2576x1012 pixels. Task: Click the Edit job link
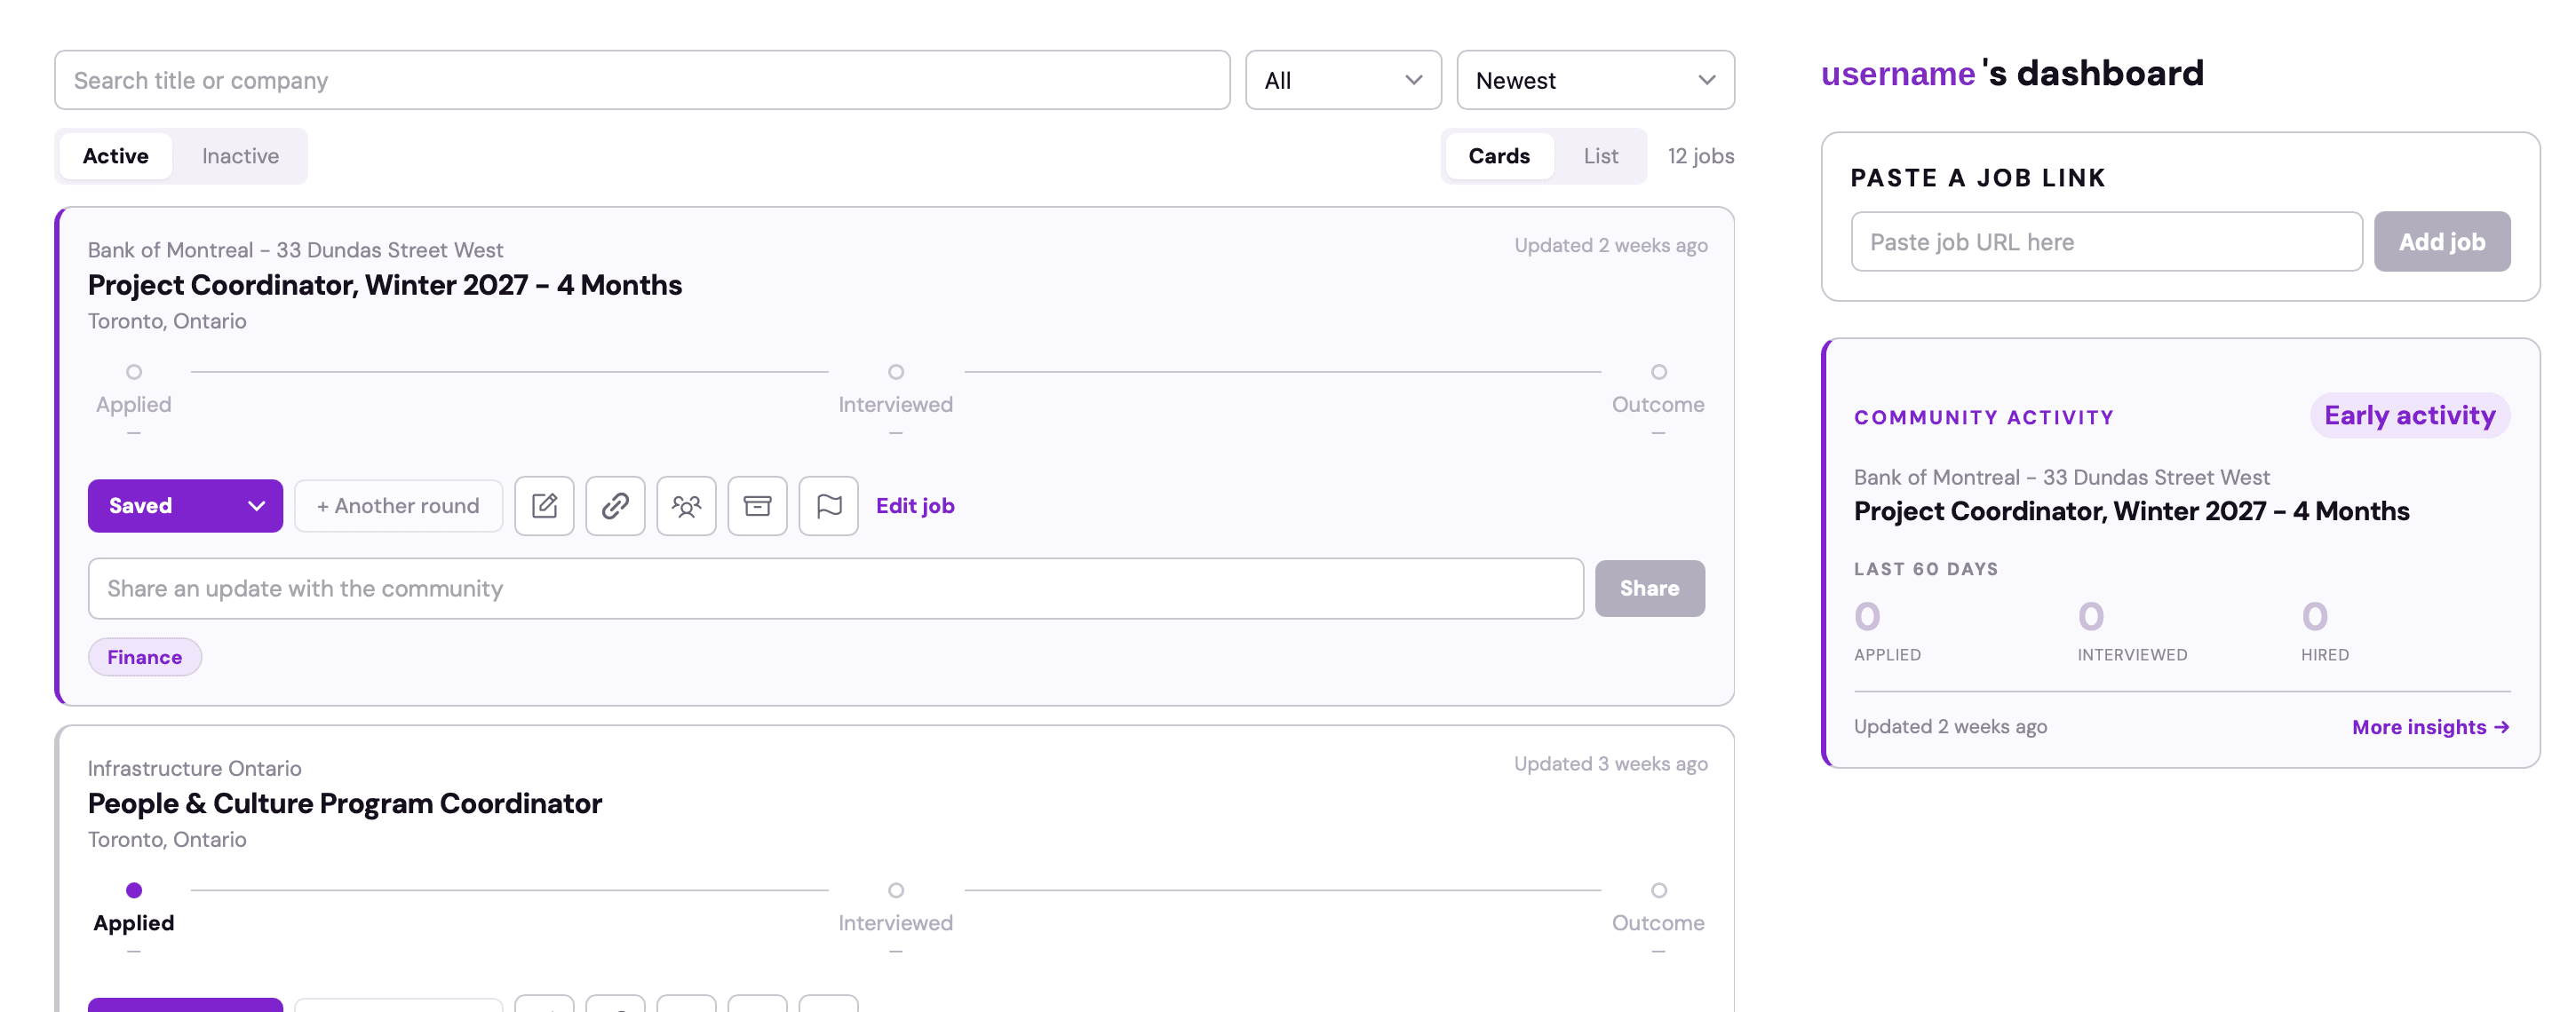pyautogui.click(x=915, y=505)
